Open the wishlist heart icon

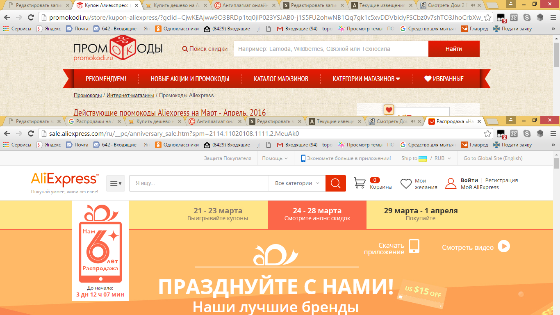pos(406,183)
